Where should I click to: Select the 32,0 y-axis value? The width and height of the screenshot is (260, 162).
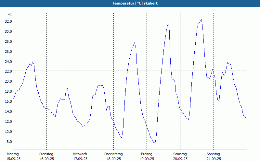tap(8, 21)
